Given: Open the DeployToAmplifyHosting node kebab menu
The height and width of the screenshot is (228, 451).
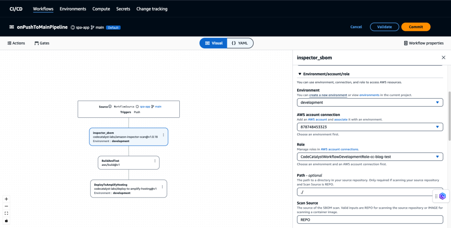Looking at the screenshot, I should 162,187.
